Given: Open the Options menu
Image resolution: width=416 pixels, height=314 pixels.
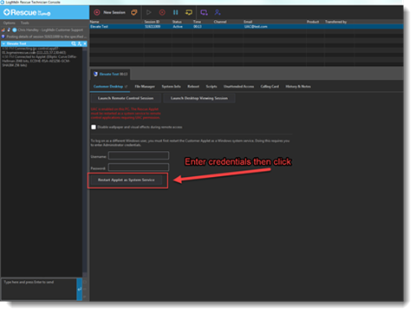Looking at the screenshot, I should pos(10,23).
